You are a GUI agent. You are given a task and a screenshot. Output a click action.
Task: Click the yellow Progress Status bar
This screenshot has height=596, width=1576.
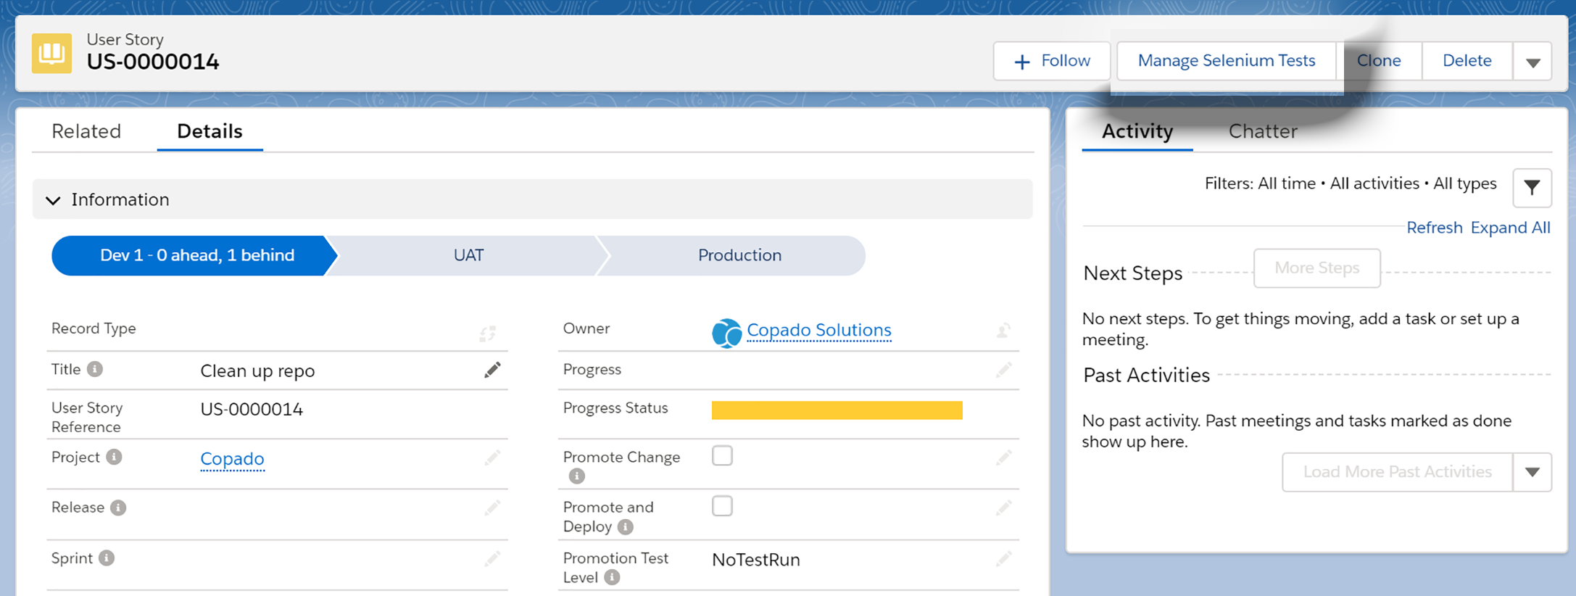click(x=837, y=410)
